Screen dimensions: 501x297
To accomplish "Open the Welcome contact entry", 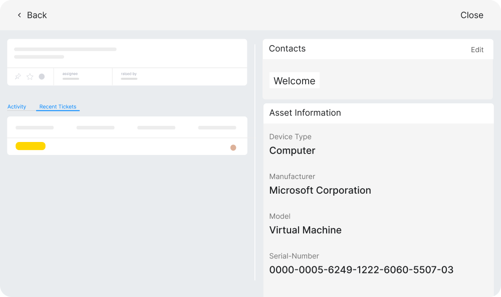I will [295, 80].
